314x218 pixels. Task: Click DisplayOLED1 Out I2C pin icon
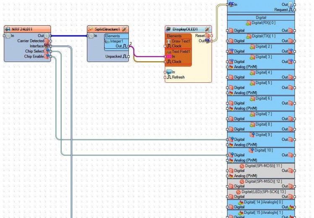[208, 41]
